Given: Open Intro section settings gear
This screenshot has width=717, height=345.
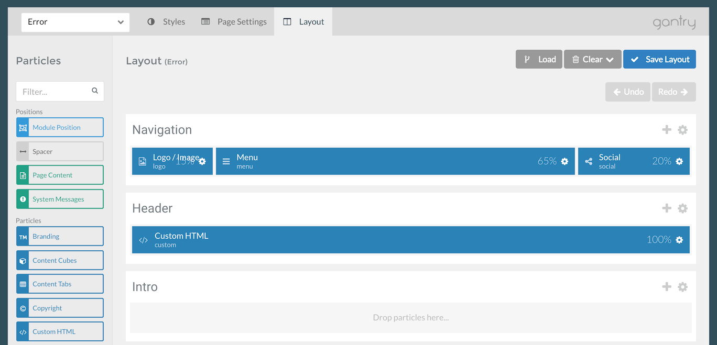Looking at the screenshot, I should tap(682, 287).
